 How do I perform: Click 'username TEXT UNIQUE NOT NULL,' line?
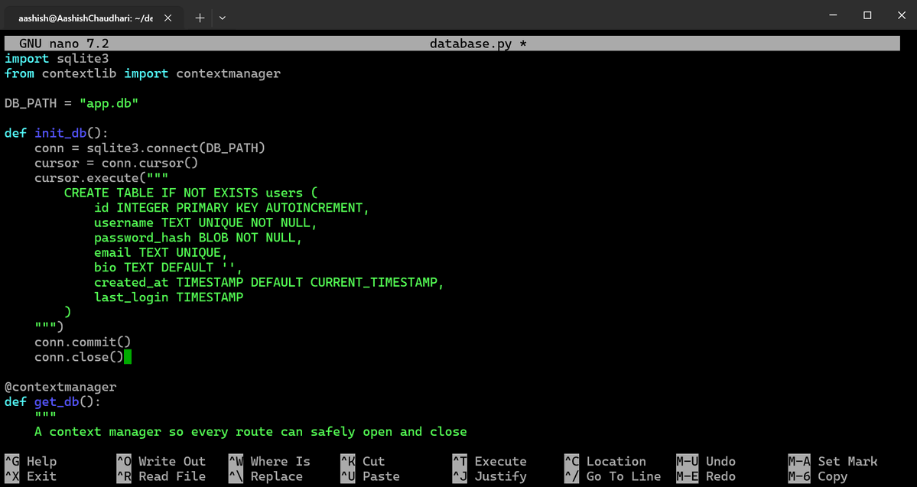click(206, 222)
